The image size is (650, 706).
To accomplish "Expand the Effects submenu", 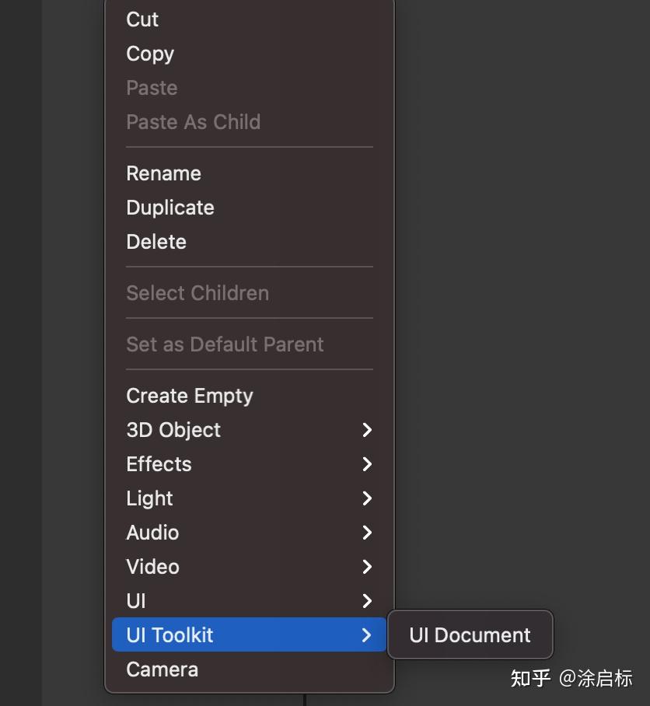I will coord(159,463).
